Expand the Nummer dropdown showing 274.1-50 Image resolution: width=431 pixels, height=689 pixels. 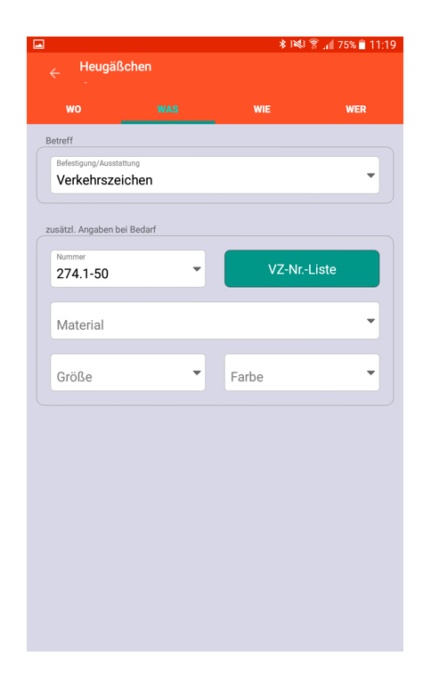tap(127, 268)
